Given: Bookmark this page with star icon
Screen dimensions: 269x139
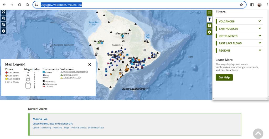Looking at the screenshot, I should [x=241, y=5].
